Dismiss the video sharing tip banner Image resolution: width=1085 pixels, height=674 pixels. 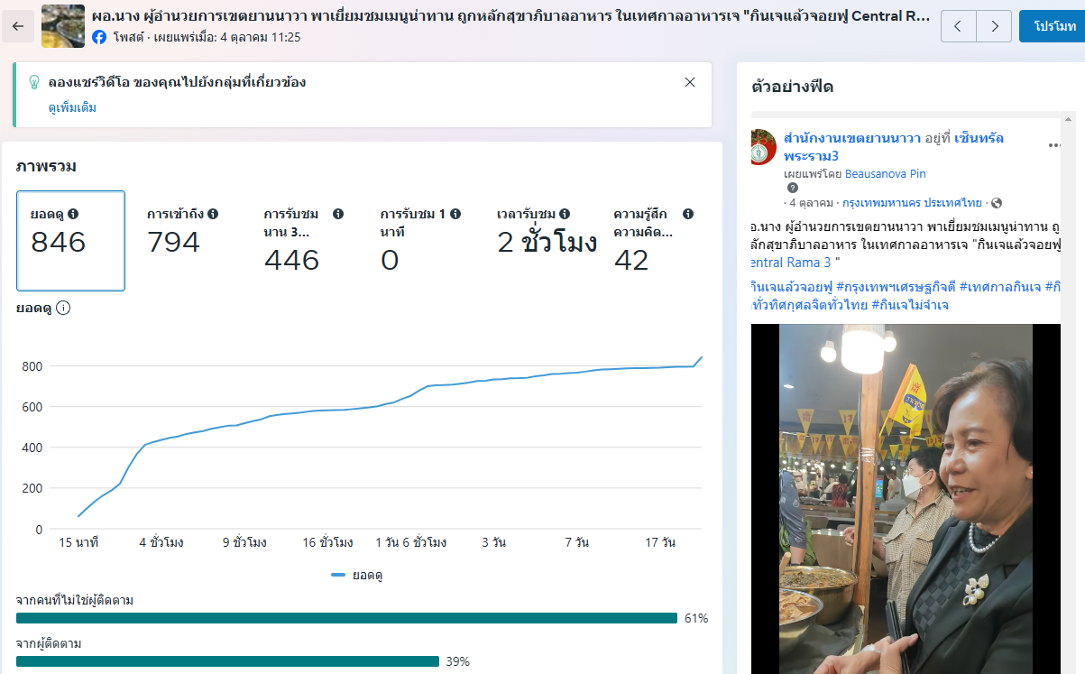pos(690,82)
